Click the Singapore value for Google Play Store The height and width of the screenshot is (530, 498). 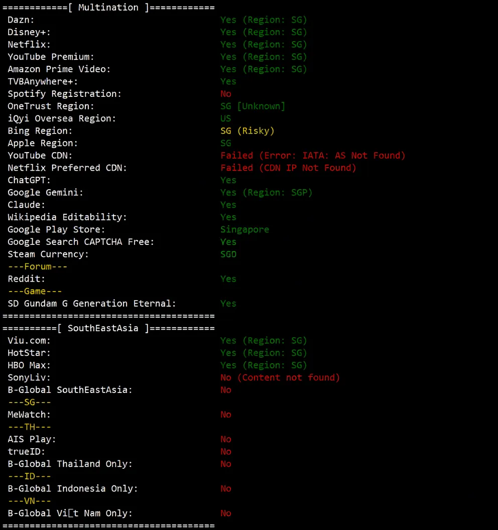click(244, 229)
